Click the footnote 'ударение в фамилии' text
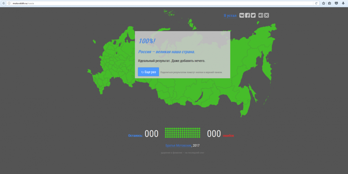Screen dimensions: 348x174 pyautogui.click(x=182, y=153)
